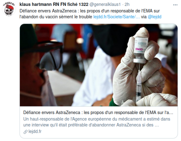The image size is (181, 141).
Task: Open the article preview photo
Action: (99, 65)
